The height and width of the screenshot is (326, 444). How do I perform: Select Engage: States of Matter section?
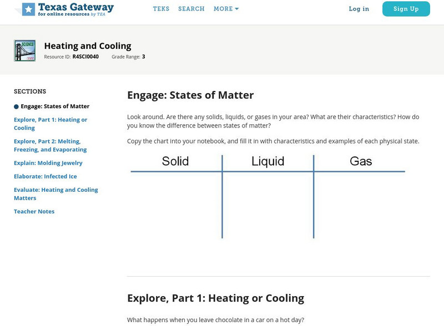tap(55, 106)
